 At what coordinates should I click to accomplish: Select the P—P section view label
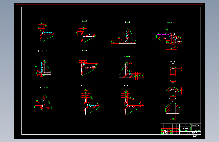(x=127, y=56)
